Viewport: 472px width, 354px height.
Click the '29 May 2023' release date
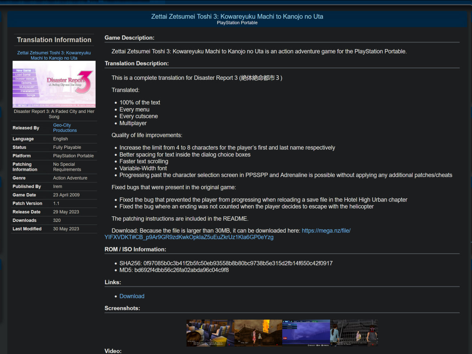[x=66, y=212]
